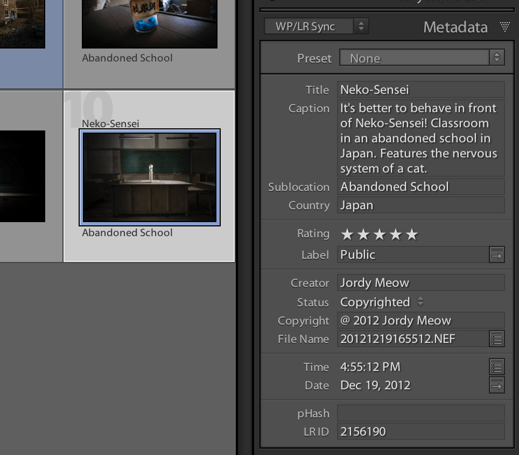Set rating to four stars
519x455 pixels.
396,235
